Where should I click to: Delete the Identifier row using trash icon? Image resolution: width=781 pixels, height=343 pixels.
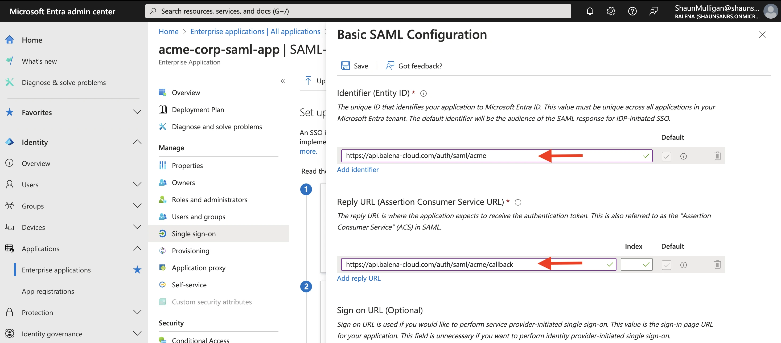[x=717, y=156]
